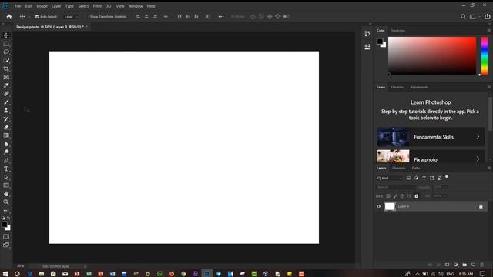
Task: Select the Clone Stamp tool
Action: pos(6,110)
